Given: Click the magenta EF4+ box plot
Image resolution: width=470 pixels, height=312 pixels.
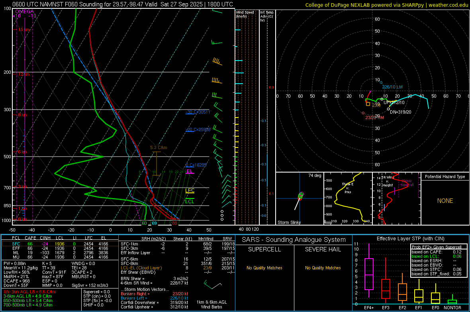Looking at the screenshot, I should pyautogui.click(x=369, y=271).
